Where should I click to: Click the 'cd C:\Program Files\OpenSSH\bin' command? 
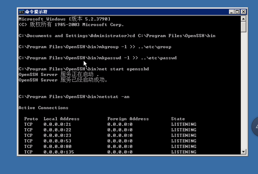point(173,36)
